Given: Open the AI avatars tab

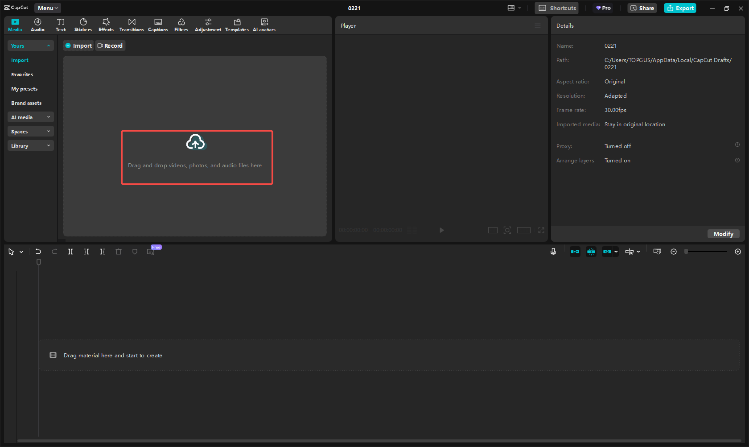Looking at the screenshot, I should pos(264,25).
